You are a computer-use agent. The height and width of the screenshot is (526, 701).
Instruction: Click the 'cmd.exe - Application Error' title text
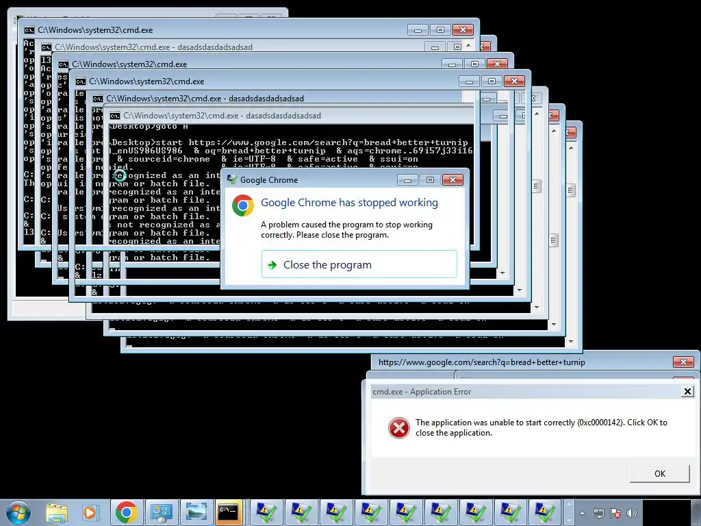[422, 391]
